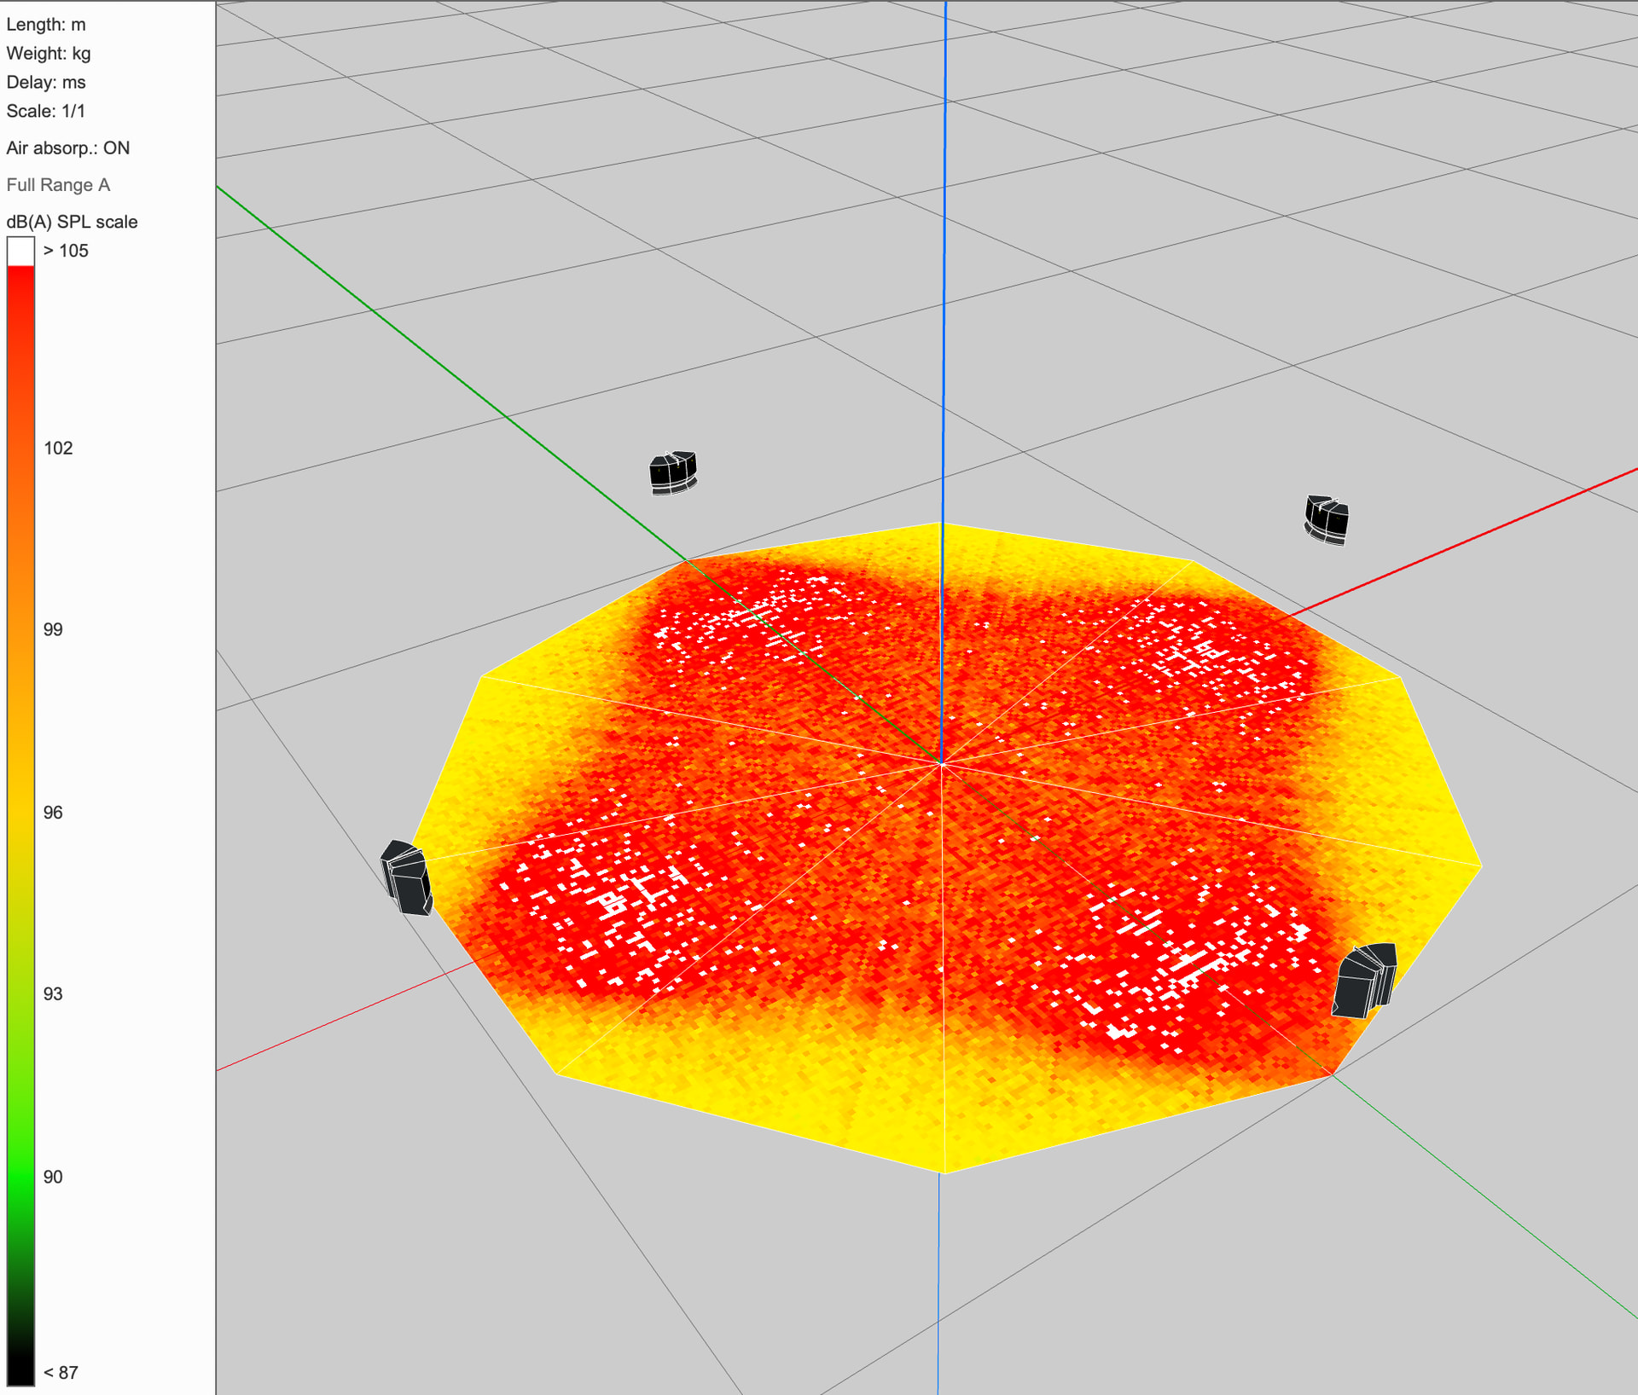The image size is (1638, 1395).
Task: Click the Weight: kg unit label
Action: 49,54
